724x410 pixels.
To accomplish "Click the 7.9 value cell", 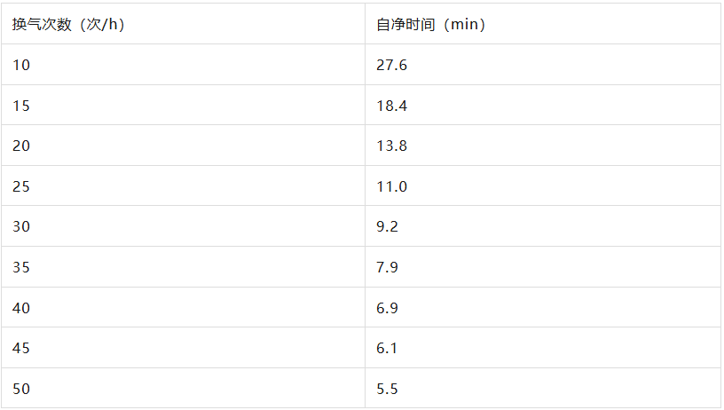I will point(388,267).
